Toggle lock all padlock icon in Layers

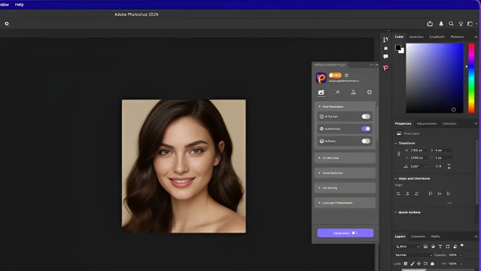[432, 264]
